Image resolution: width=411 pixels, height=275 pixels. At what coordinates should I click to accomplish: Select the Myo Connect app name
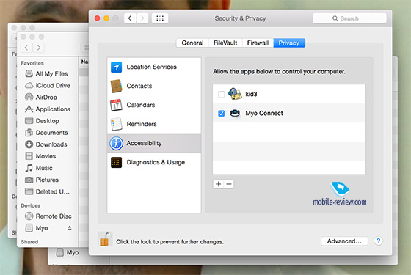click(264, 113)
